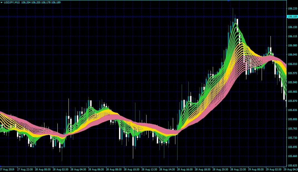Click the 105.905 price axis label
Image resolution: width=298 pixels, height=172 pixels.
292,92
